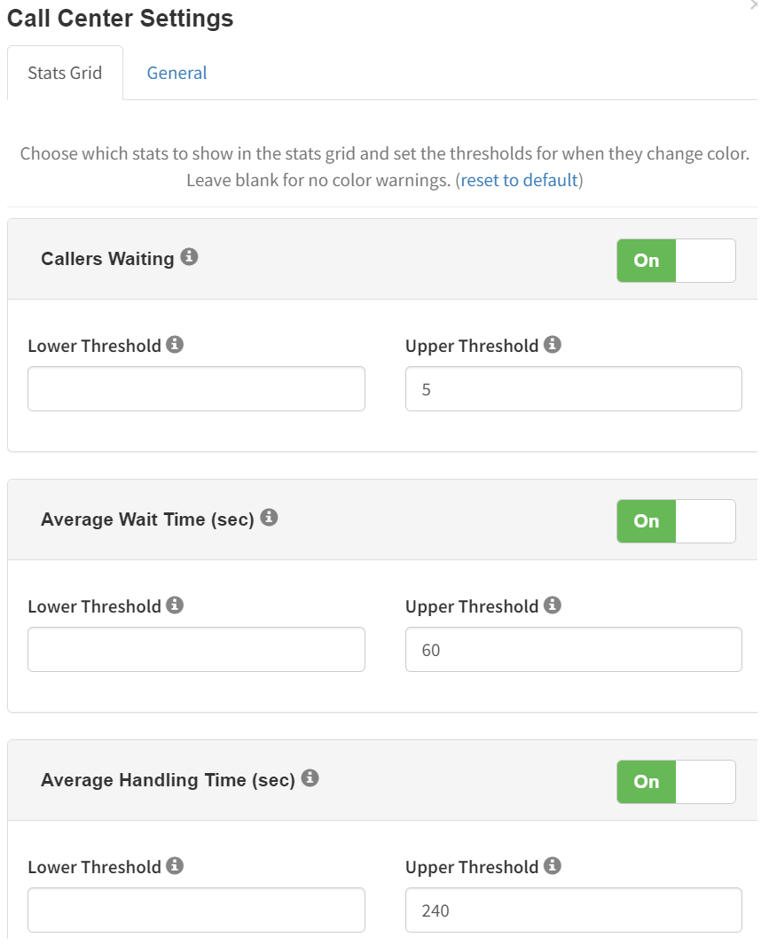The image size is (761, 945).
Task: Click Callers Waiting Lower Threshold info icon
Action: [175, 344]
